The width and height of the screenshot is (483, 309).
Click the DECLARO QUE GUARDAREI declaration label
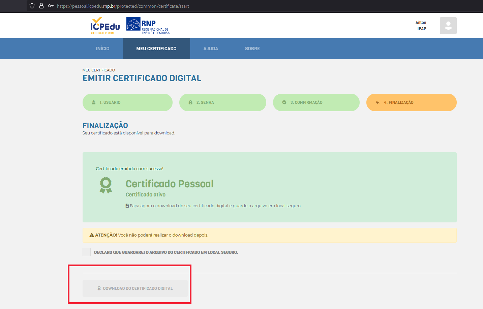pyautogui.click(x=166, y=252)
